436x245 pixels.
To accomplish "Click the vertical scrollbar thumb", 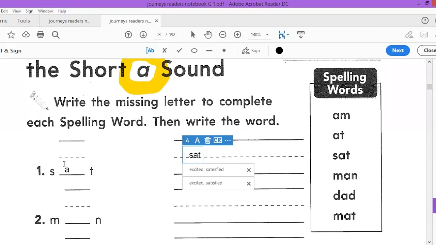I will (430, 86).
